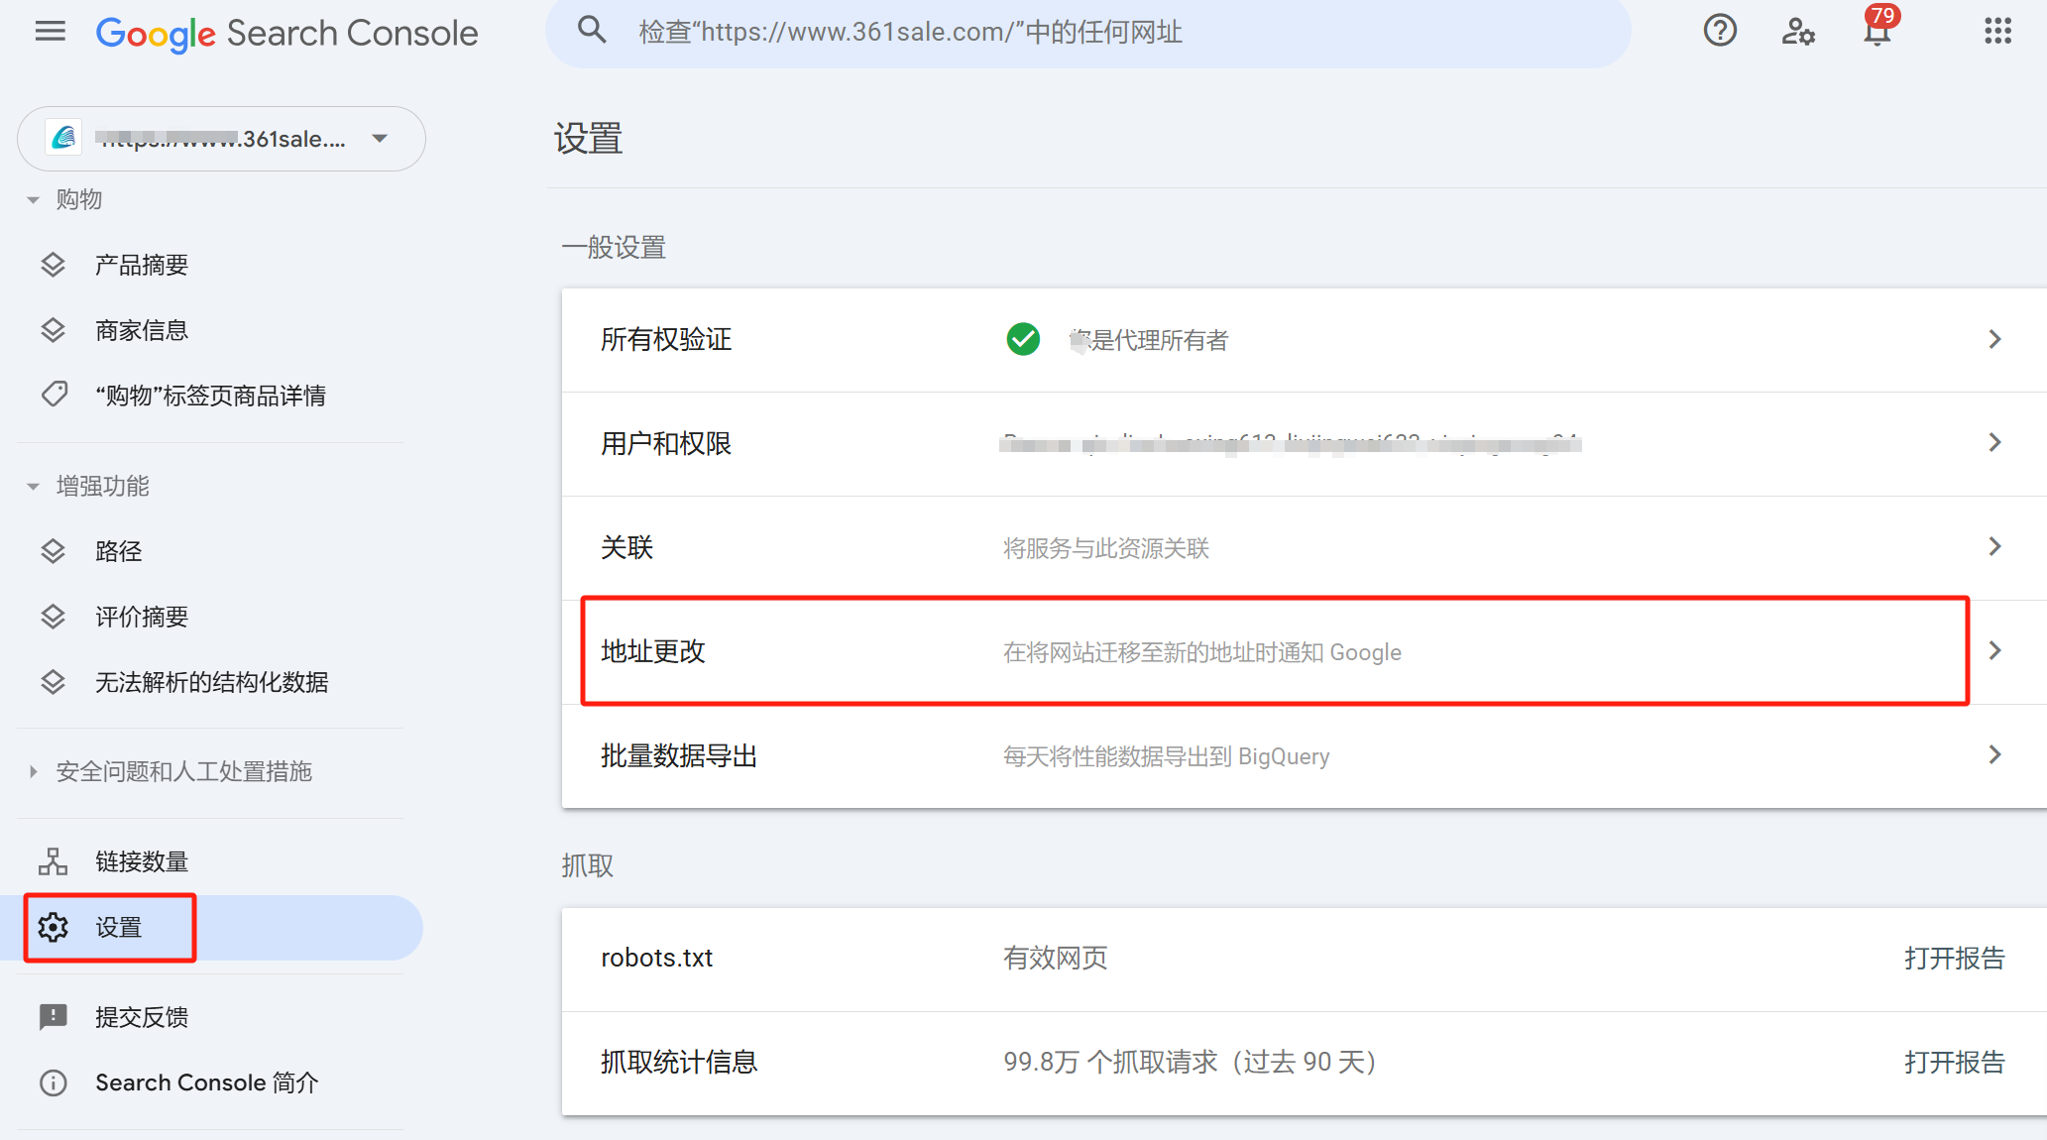Viewport: 2047px width, 1140px height.
Task: Open 无法解析的结构化数据 sidebar item
Action: [x=211, y=682]
